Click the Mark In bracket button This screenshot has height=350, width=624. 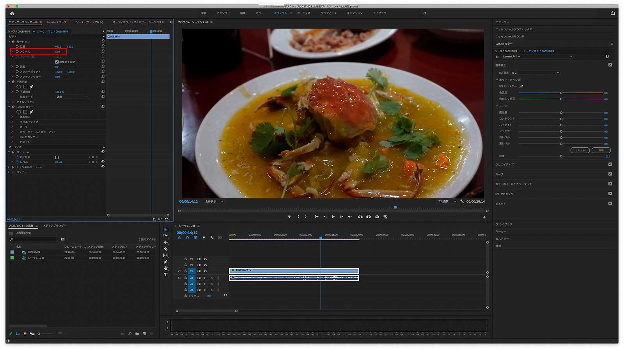pyautogui.click(x=298, y=217)
